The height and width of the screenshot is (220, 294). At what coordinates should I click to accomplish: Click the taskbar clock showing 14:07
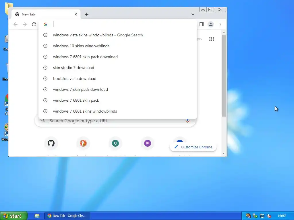click(x=282, y=216)
